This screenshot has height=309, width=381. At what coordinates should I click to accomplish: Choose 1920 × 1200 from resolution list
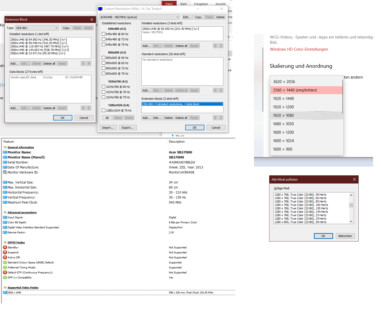[307, 107]
